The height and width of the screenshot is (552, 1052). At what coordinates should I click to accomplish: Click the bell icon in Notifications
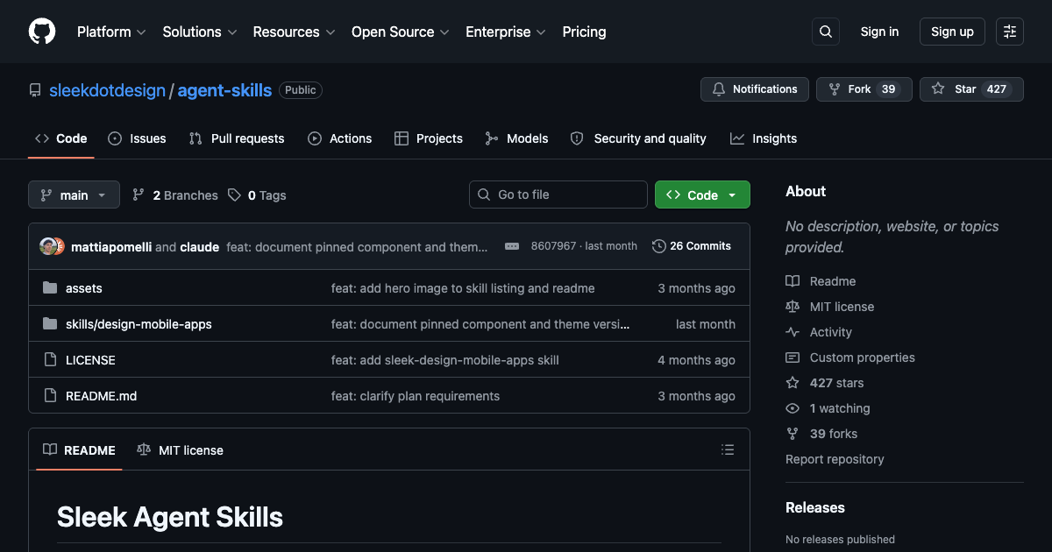[x=719, y=89]
